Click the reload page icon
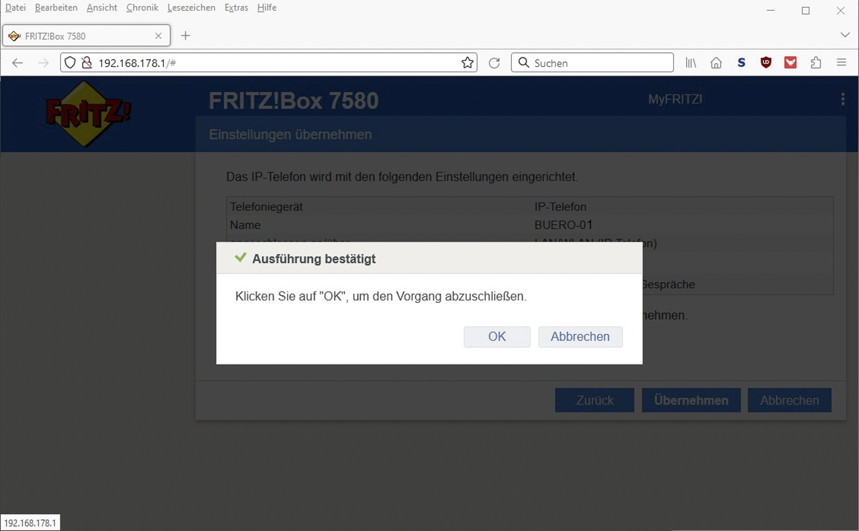Viewport: 859px width, 531px height. tap(494, 63)
